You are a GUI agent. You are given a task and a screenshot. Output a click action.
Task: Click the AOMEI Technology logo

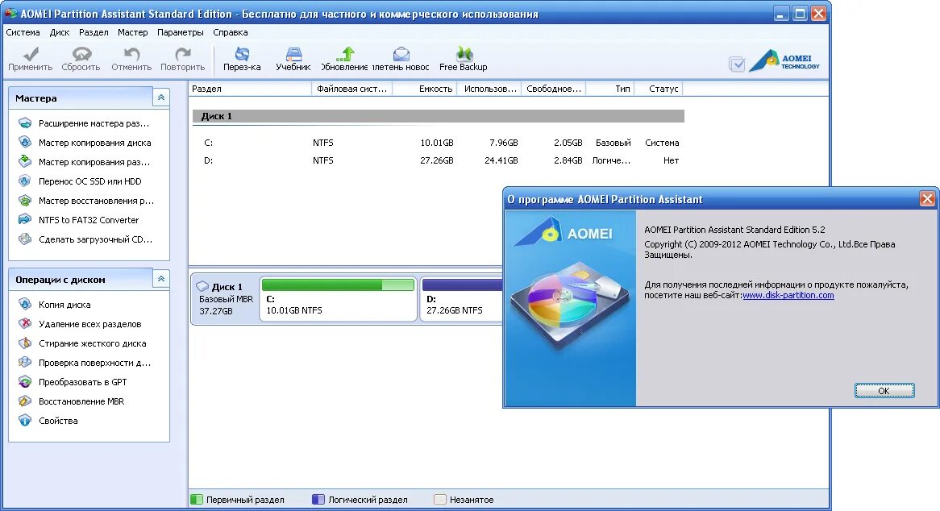tap(784, 60)
